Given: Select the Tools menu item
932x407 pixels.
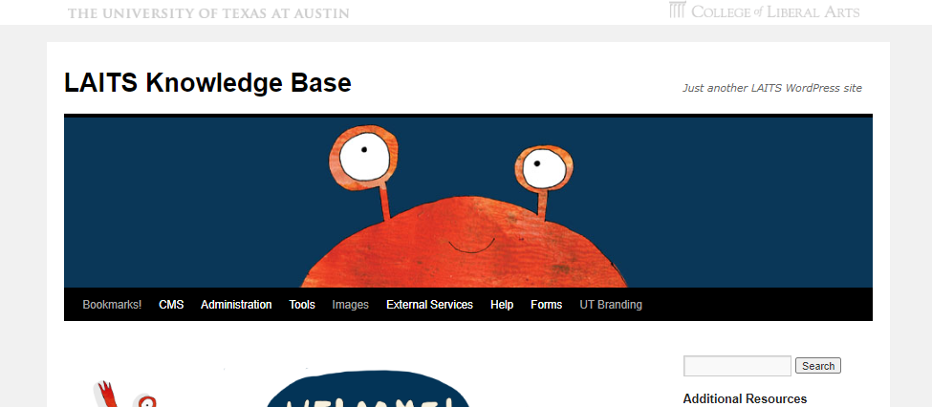Looking at the screenshot, I should (302, 304).
